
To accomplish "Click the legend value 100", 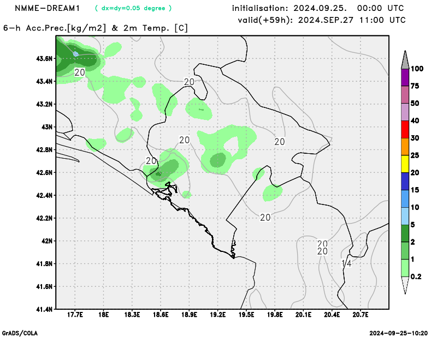I will coord(417,69).
